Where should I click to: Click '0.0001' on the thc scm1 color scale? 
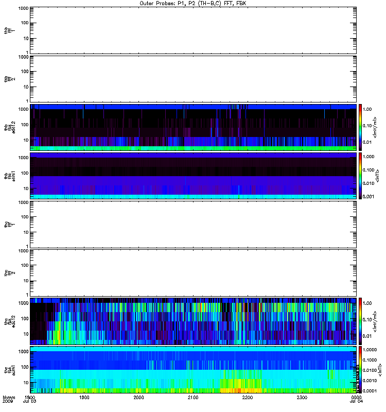370,391
